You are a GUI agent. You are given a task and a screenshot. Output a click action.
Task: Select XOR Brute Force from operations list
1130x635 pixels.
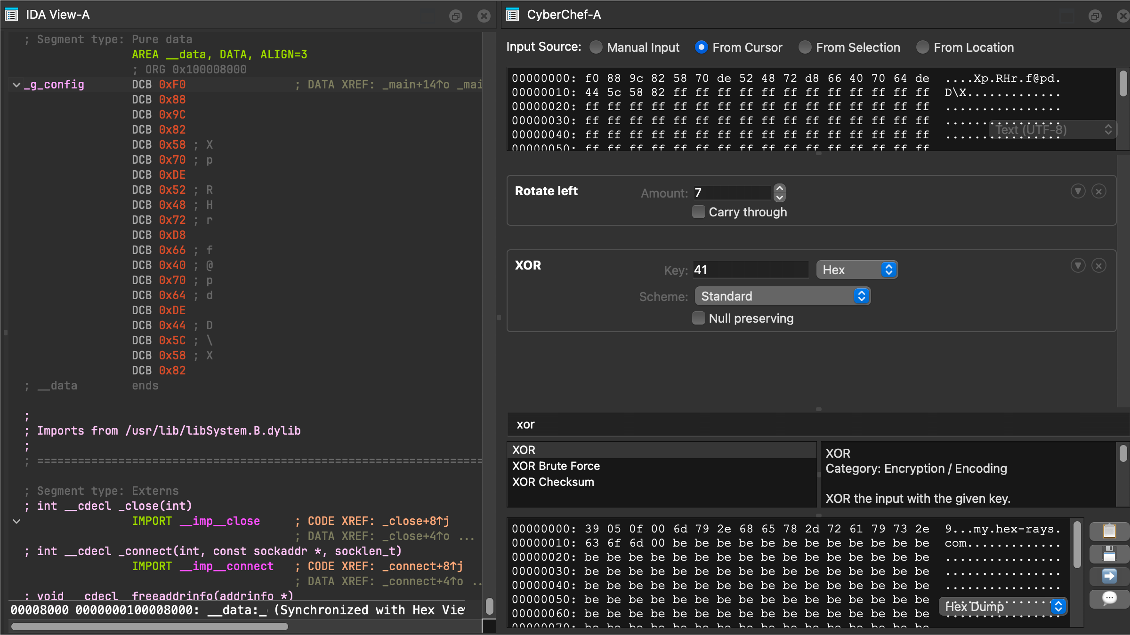[x=556, y=466]
